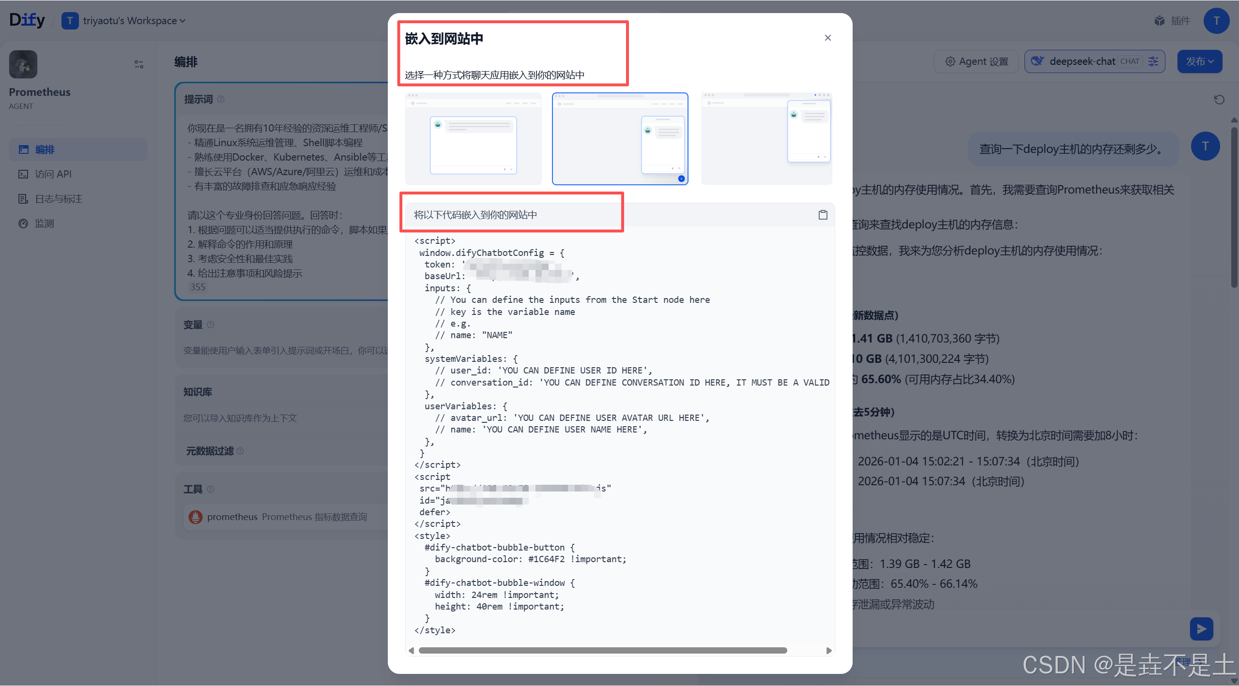1239x686 pixels.
Task: Select the browser extension embed layout option
Action: click(766, 139)
